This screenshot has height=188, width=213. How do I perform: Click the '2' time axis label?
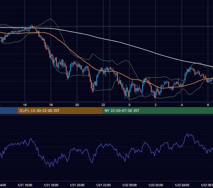click(156, 105)
